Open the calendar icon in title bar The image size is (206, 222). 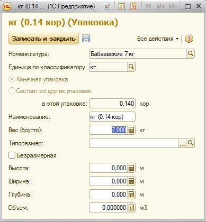tap(133, 6)
